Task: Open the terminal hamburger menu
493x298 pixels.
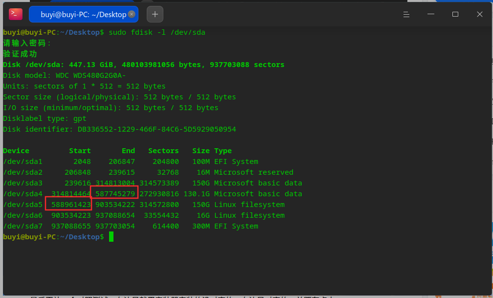Action: click(406, 14)
